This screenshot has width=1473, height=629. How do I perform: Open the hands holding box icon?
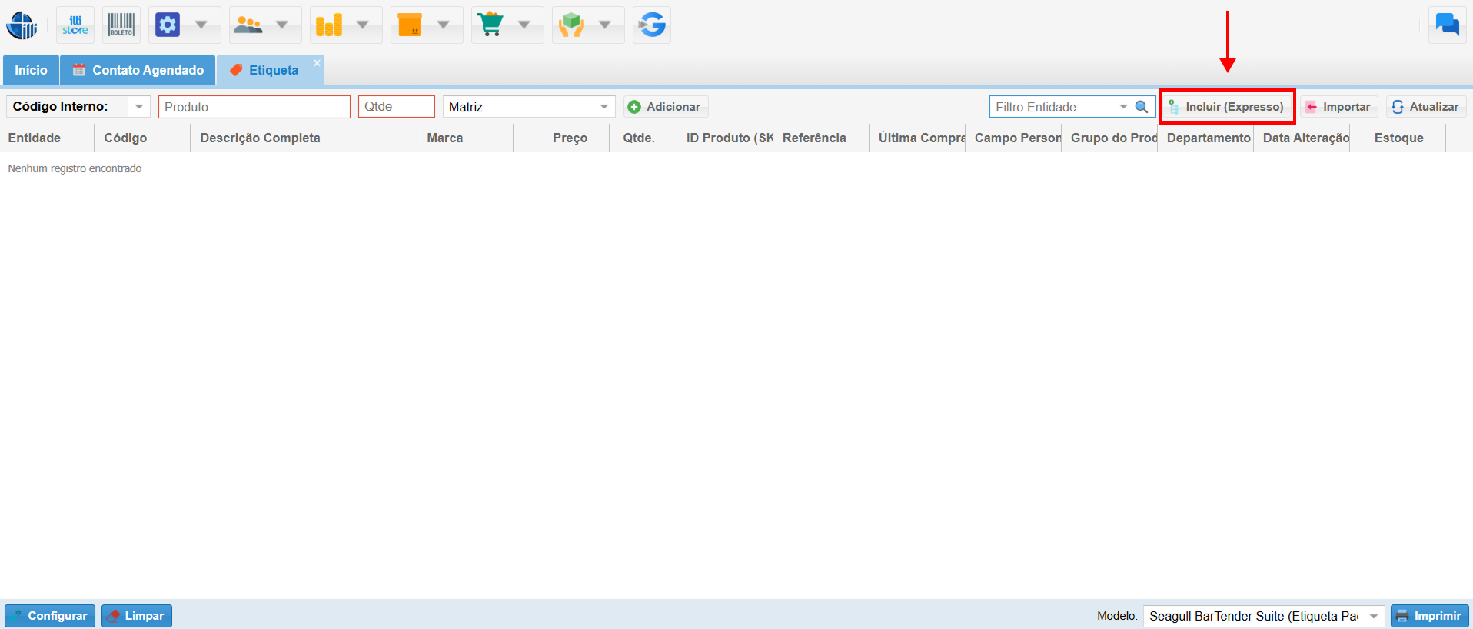point(571,25)
